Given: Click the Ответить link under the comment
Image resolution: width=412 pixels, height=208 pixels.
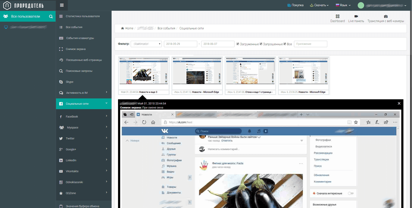Looking at the screenshot, I should [227, 141].
